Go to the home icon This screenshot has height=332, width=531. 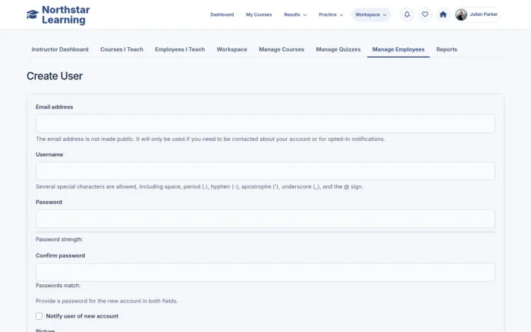coord(443,14)
